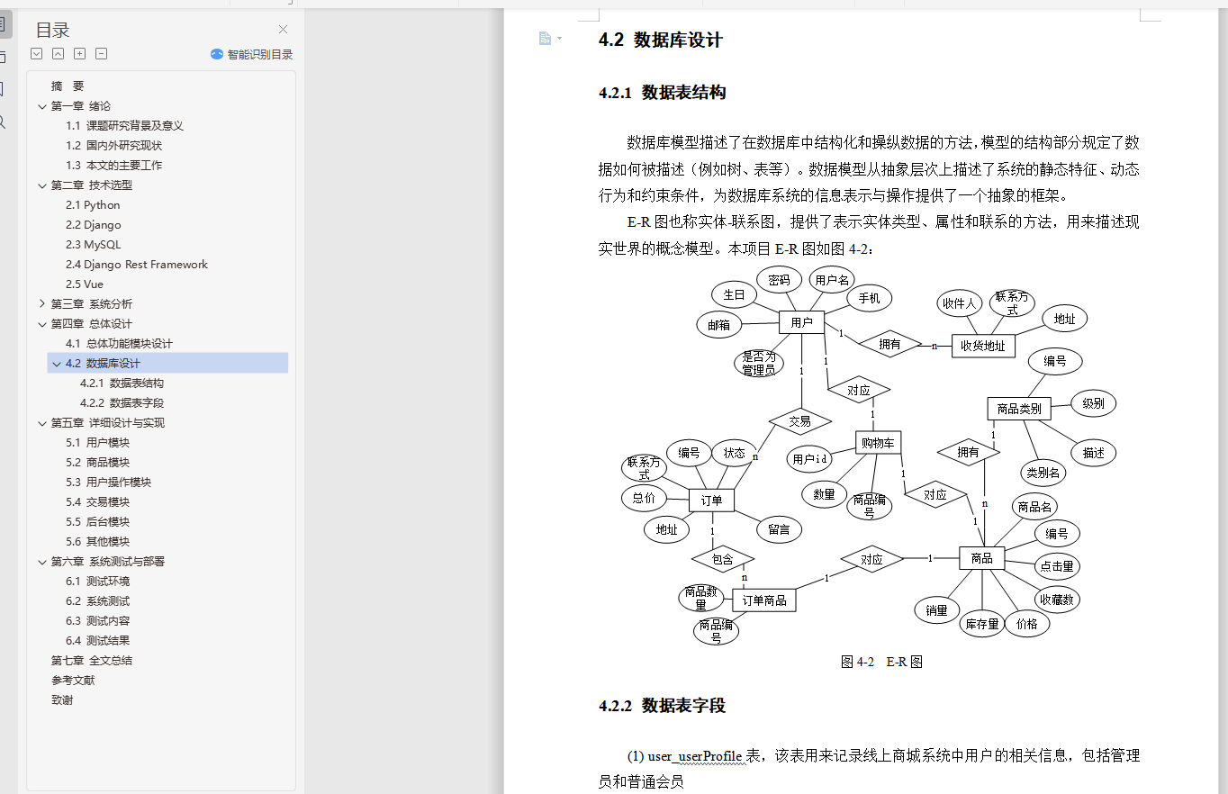Screen dimensions: 1228x794
Task: Click the blue 智能识别目录 robot icon
Action: pos(217,54)
